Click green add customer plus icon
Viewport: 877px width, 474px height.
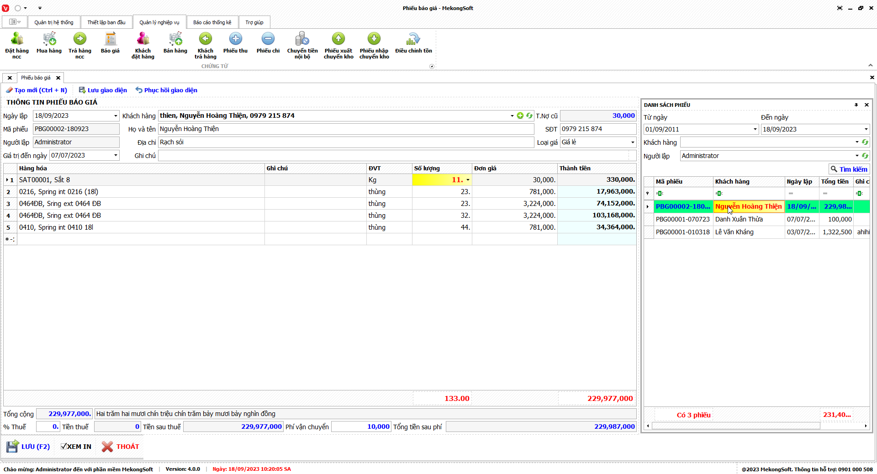pos(520,116)
